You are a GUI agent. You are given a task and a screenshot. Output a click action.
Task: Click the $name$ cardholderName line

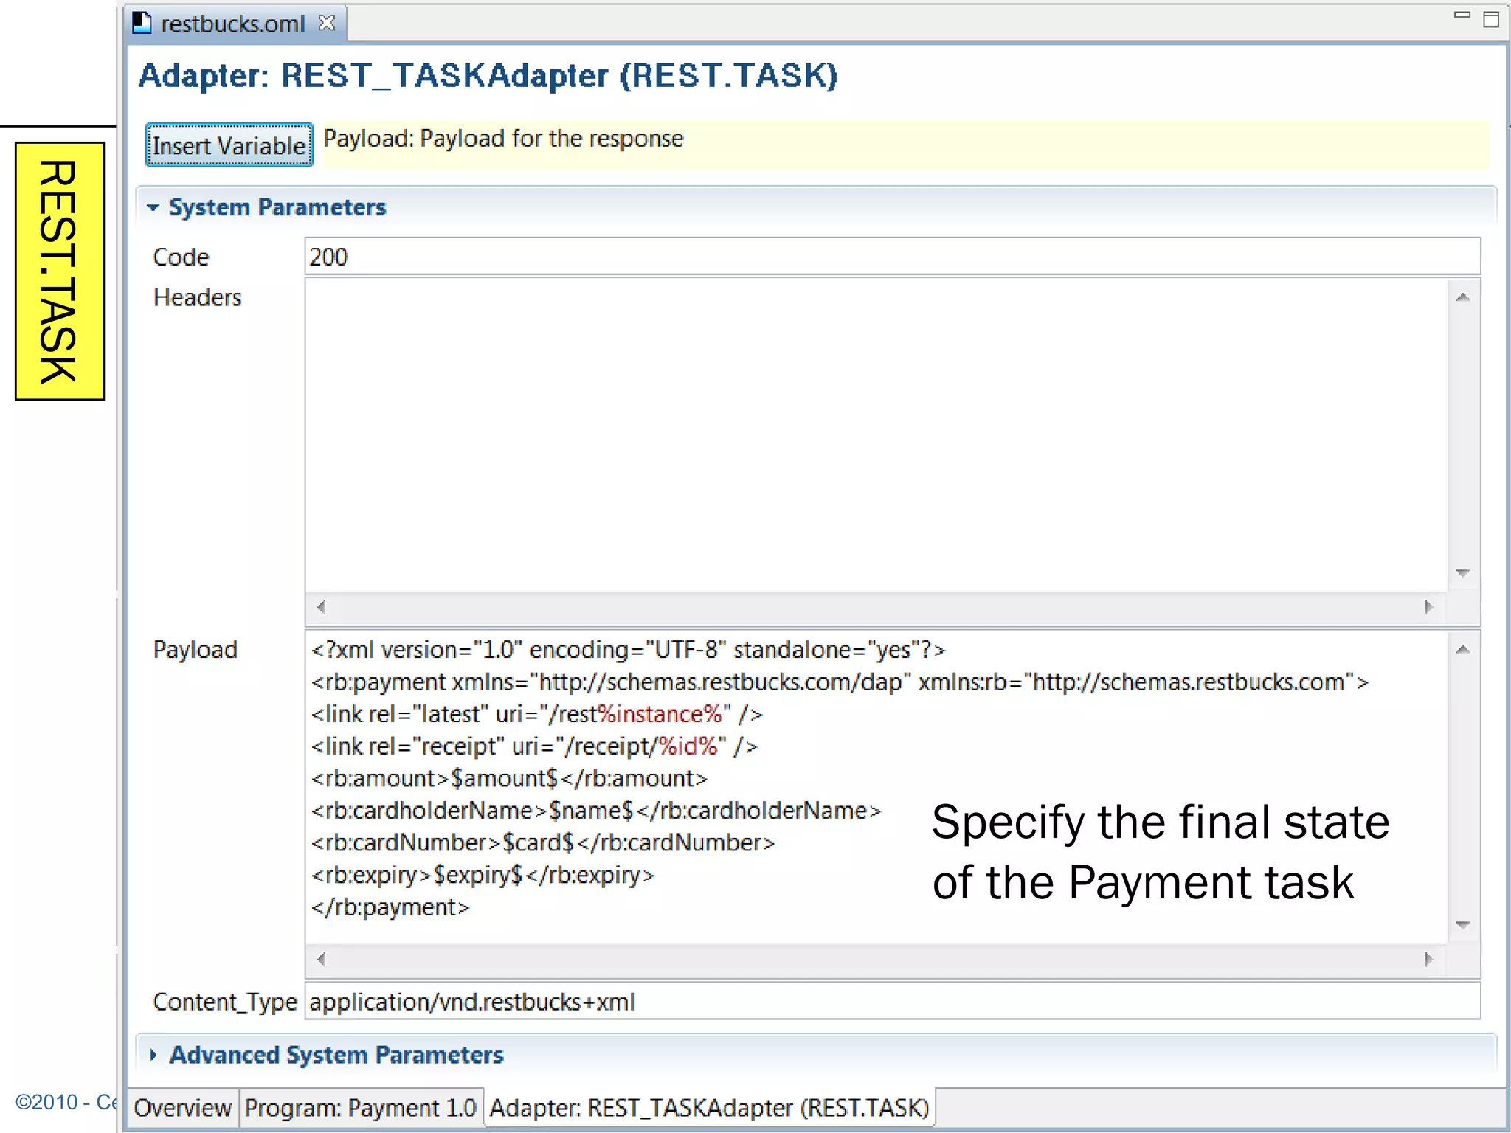click(x=596, y=811)
